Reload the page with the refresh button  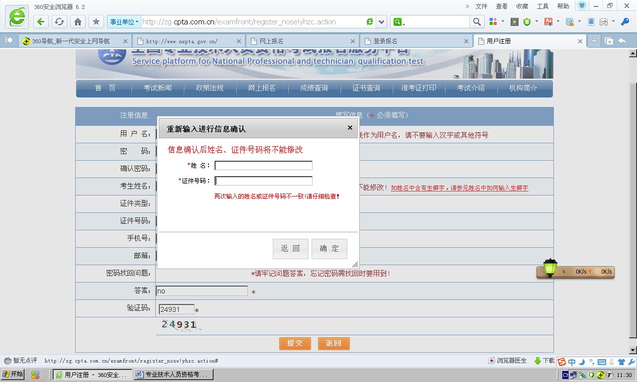pyautogui.click(x=59, y=22)
